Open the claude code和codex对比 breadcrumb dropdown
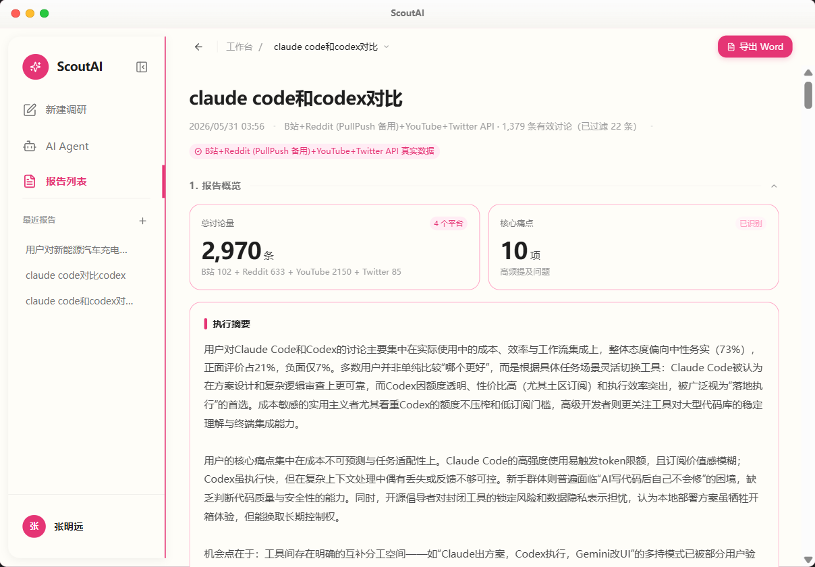The height and width of the screenshot is (567, 815). pos(331,47)
